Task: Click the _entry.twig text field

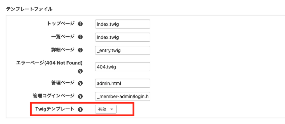Action: click(123, 50)
